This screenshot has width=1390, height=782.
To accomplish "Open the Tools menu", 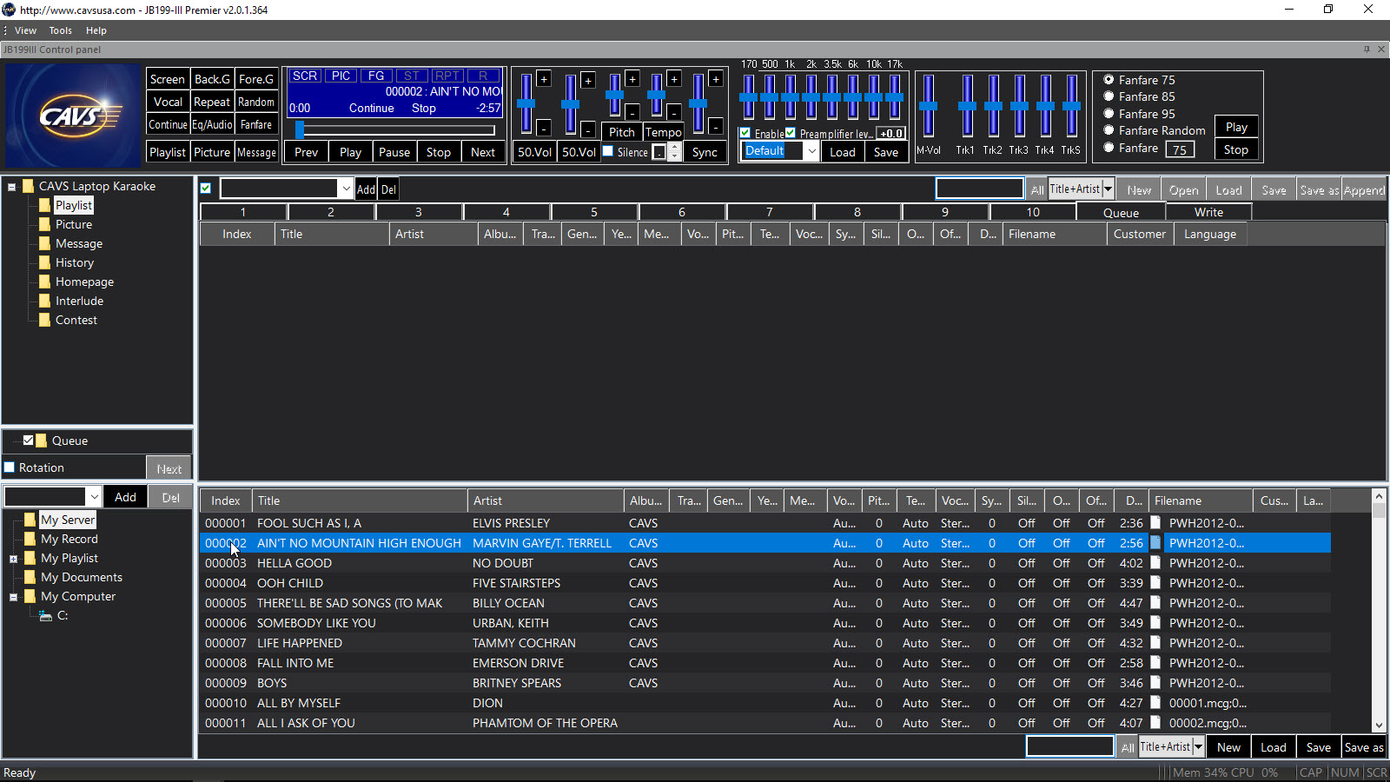I will (60, 30).
